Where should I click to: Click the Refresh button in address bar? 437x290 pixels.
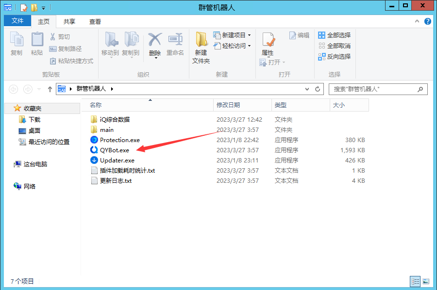click(318, 89)
